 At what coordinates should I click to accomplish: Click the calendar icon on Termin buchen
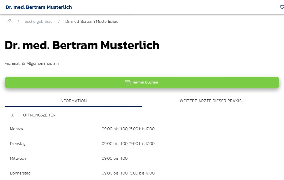127,82
